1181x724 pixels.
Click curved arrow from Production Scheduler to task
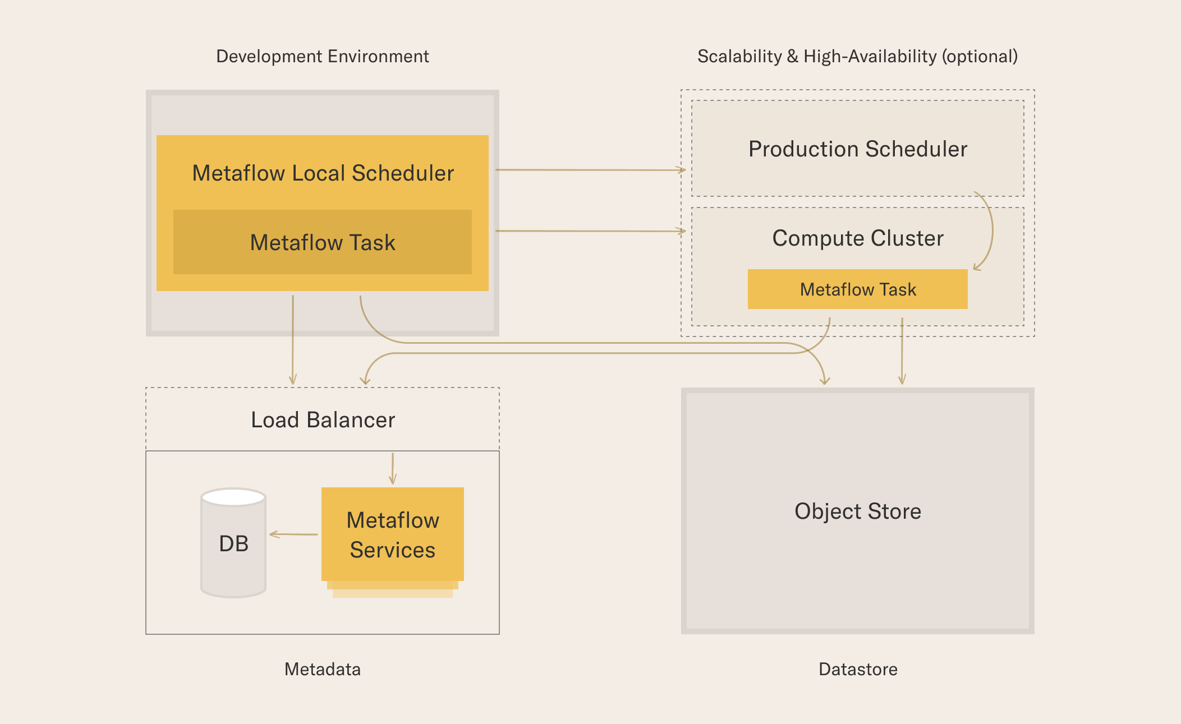pyautogui.click(x=985, y=231)
